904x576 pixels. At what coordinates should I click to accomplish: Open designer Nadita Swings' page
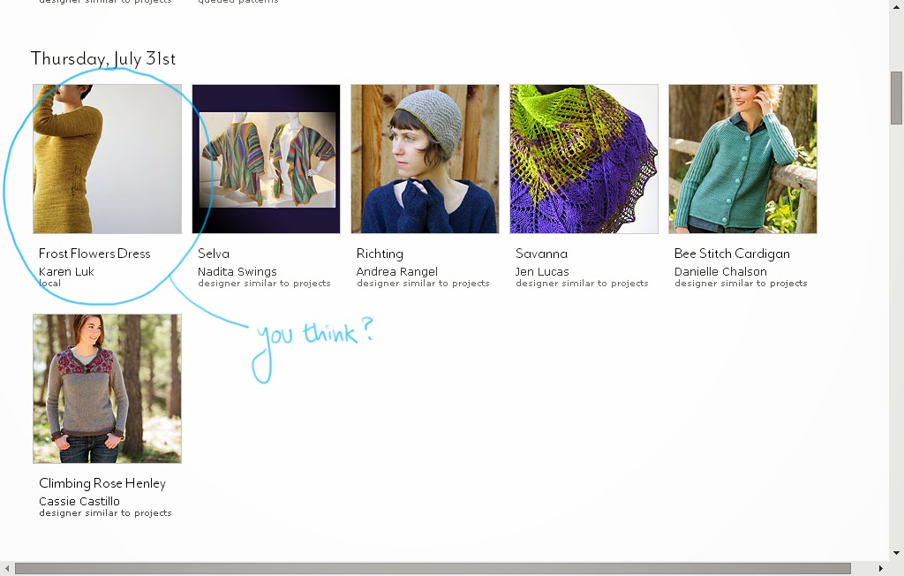pos(237,272)
